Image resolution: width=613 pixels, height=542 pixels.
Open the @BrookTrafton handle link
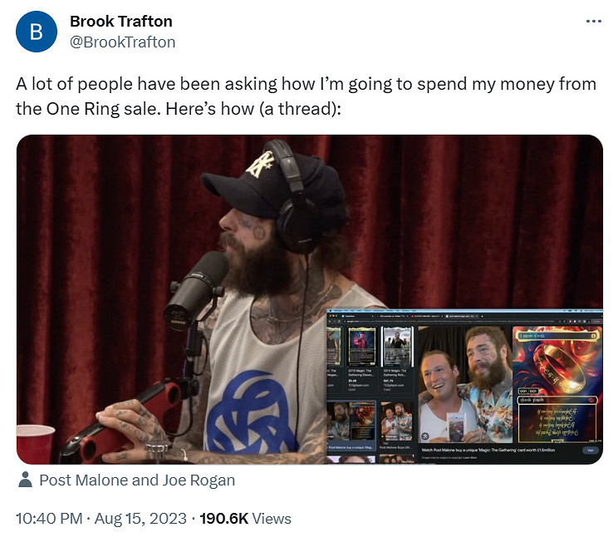coord(123,42)
